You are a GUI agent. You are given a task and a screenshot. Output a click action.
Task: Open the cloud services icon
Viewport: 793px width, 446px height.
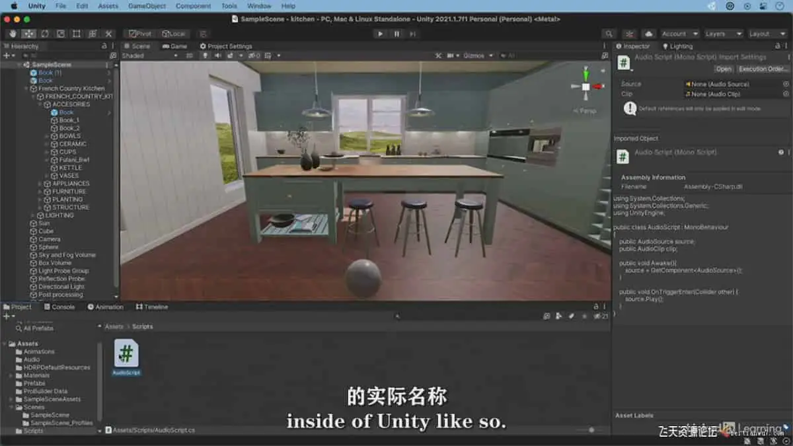point(649,34)
